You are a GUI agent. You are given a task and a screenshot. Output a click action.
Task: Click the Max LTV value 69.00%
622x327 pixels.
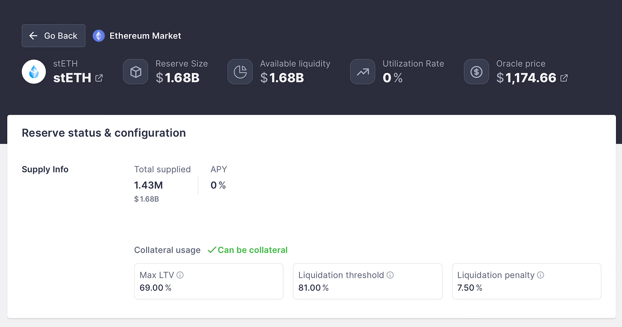coord(155,288)
